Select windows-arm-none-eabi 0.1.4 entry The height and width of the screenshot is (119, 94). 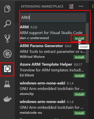[x=50, y=88]
